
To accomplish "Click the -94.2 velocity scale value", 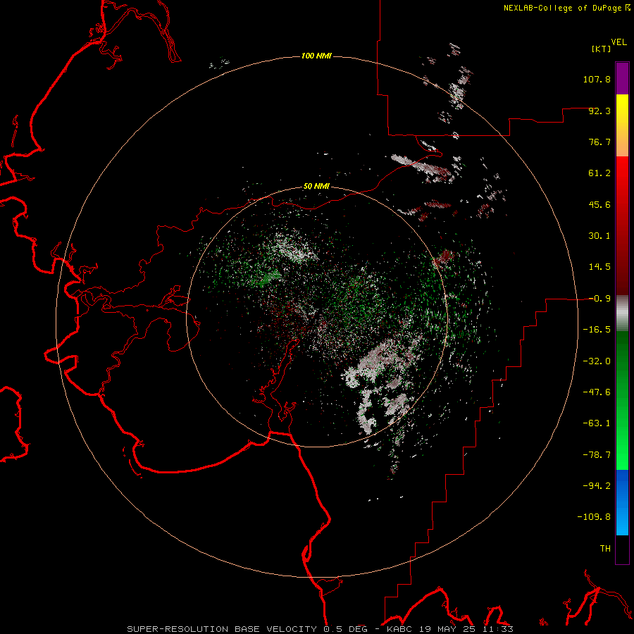I will 597,486.
